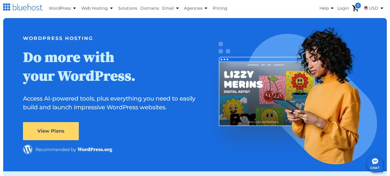Click the View Plans button
Image resolution: width=390 pixels, height=176 pixels.
point(51,131)
